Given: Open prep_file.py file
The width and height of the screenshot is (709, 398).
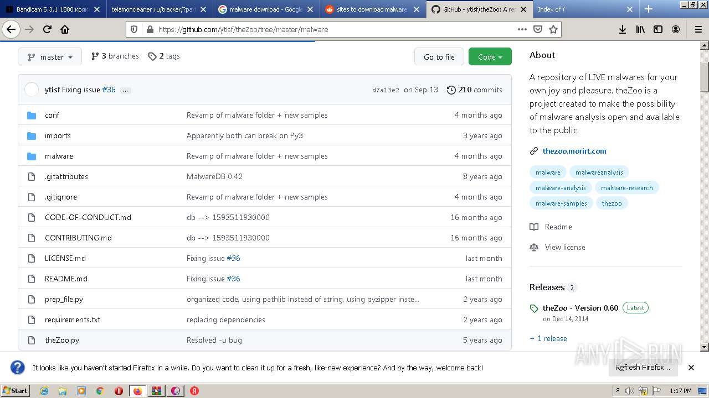Looking at the screenshot, I should point(64,299).
